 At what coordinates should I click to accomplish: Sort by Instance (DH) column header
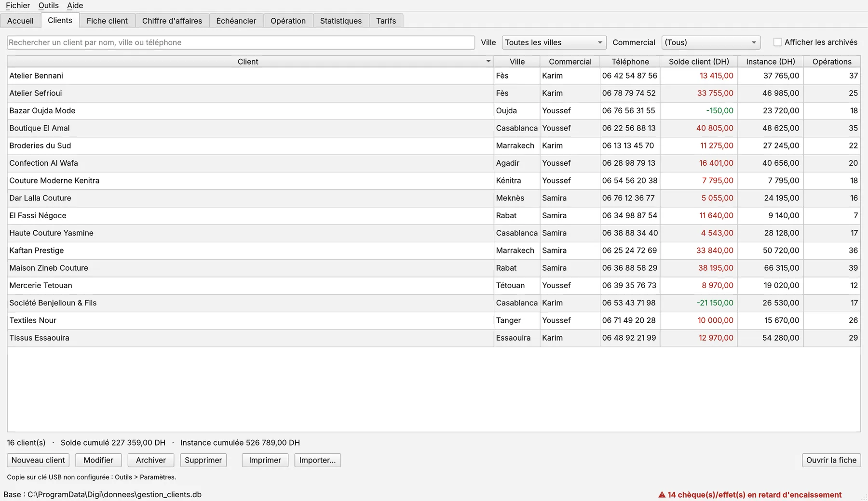coord(771,62)
